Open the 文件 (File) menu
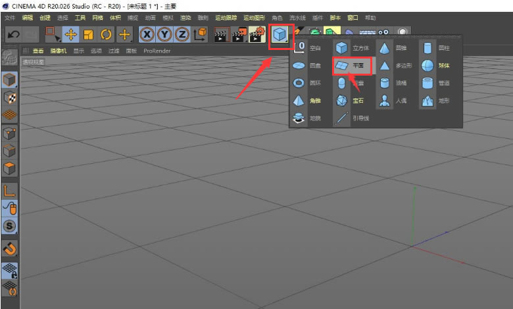Image resolution: width=513 pixels, height=309 pixels. (x=10, y=18)
